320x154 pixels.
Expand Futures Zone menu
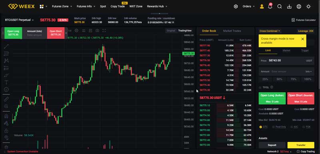click(62, 6)
